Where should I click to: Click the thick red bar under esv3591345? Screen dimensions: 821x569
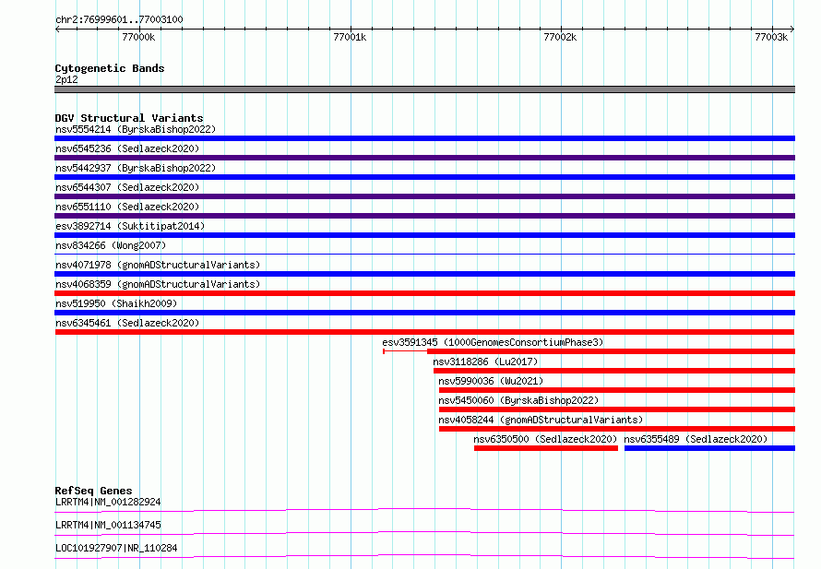point(611,351)
